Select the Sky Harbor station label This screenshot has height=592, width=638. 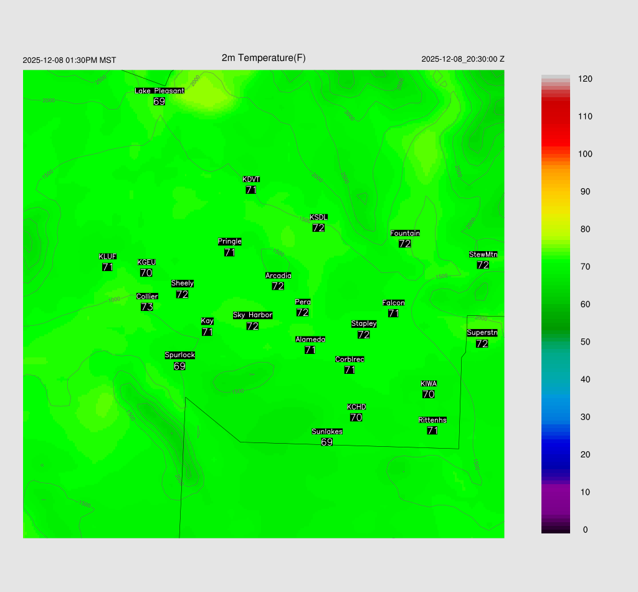pyautogui.click(x=252, y=315)
